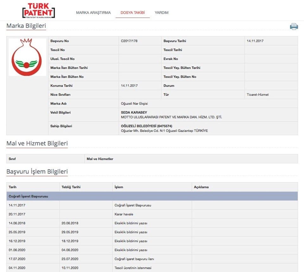Click the Marka İlan Bülten Tarihi label
The height and width of the screenshot is (272, 304).
click(x=69, y=68)
